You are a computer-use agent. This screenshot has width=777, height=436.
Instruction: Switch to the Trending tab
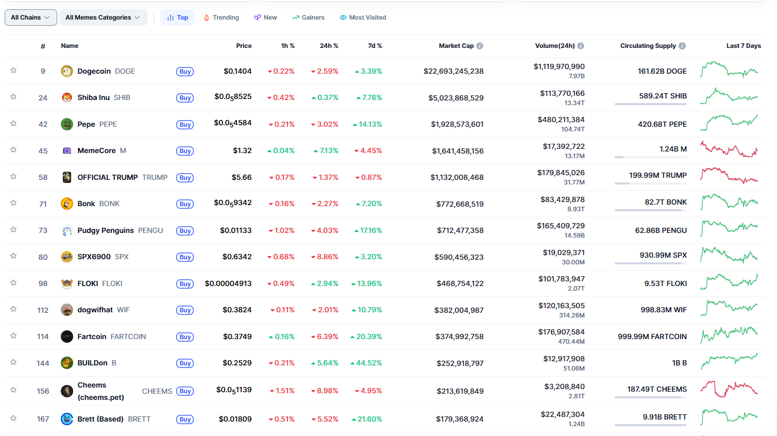point(221,18)
